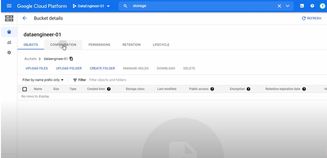Open the DataEngineer-01 project selector dropdown
This screenshot has height=158, width=327.
coord(91,6)
